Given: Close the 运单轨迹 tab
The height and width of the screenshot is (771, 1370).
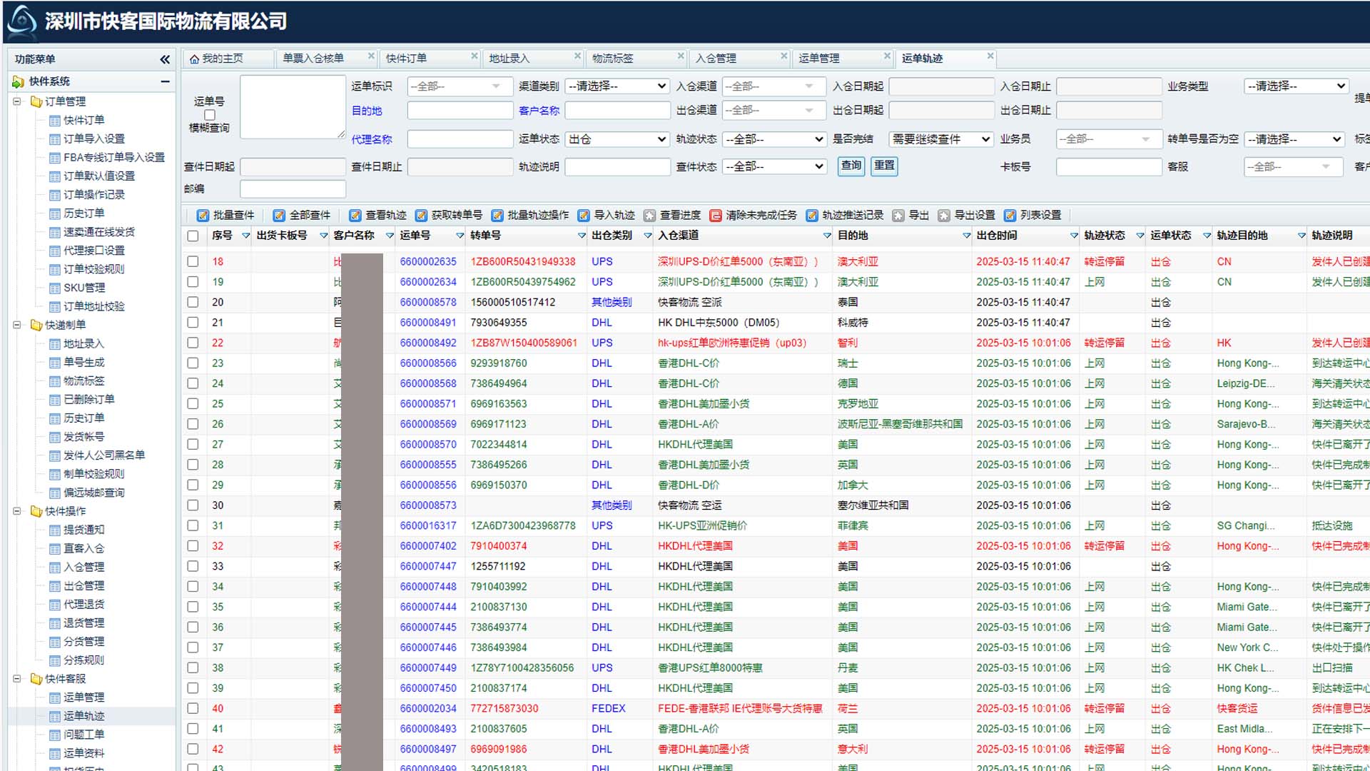Looking at the screenshot, I should pos(990,56).
